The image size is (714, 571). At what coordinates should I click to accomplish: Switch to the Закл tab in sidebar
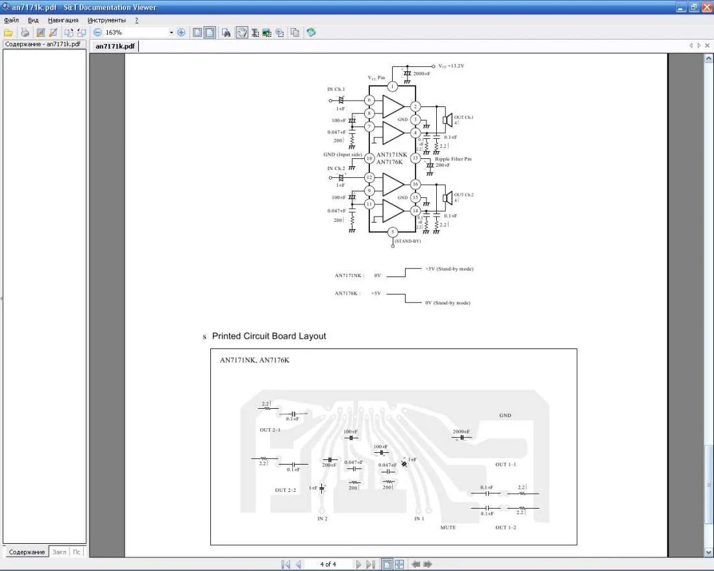coord(59,552)
